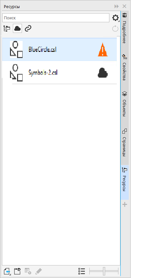
Task: Toggle the linked libraries filter
Action: (x=28, y=28)
